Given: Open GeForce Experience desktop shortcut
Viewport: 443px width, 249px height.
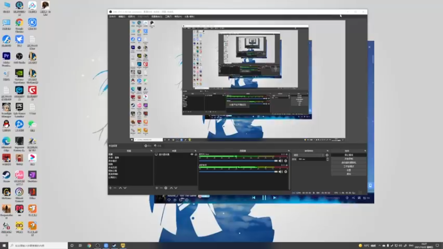Looking at the screenshot, I should click(19, 76).
